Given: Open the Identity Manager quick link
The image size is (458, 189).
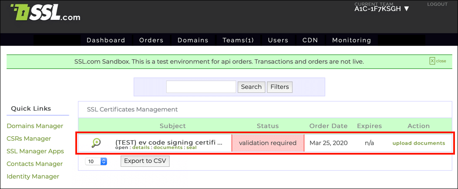Looking at the screenshot, I should [x=33, y=176].
